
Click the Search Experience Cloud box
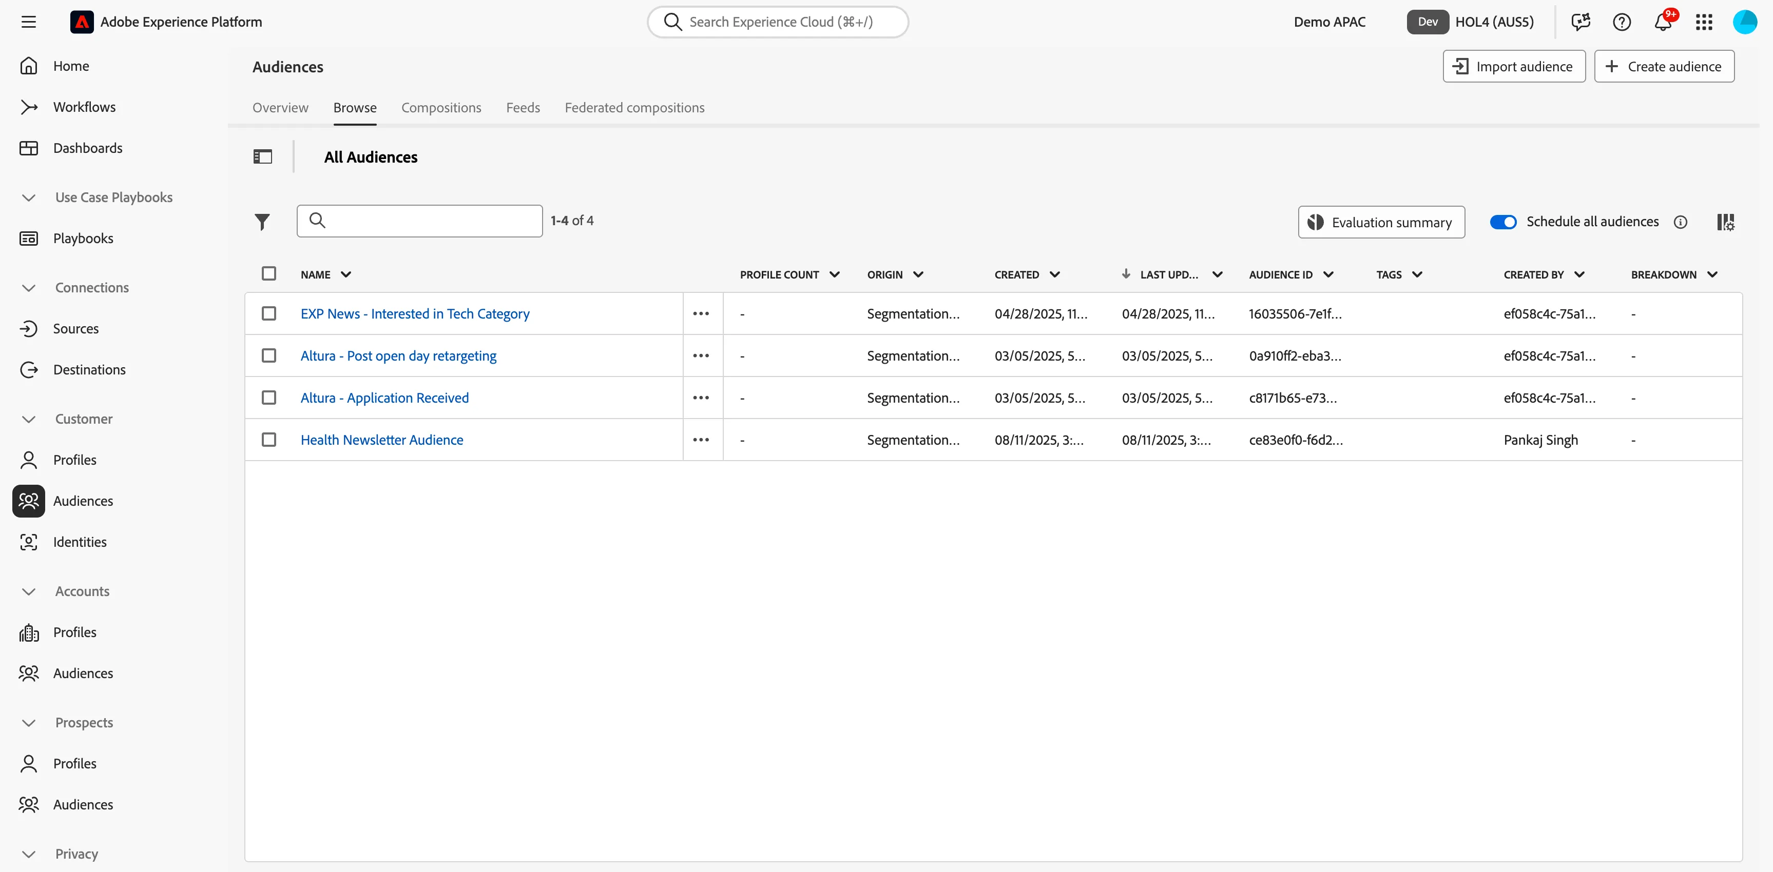coord(778,22)
